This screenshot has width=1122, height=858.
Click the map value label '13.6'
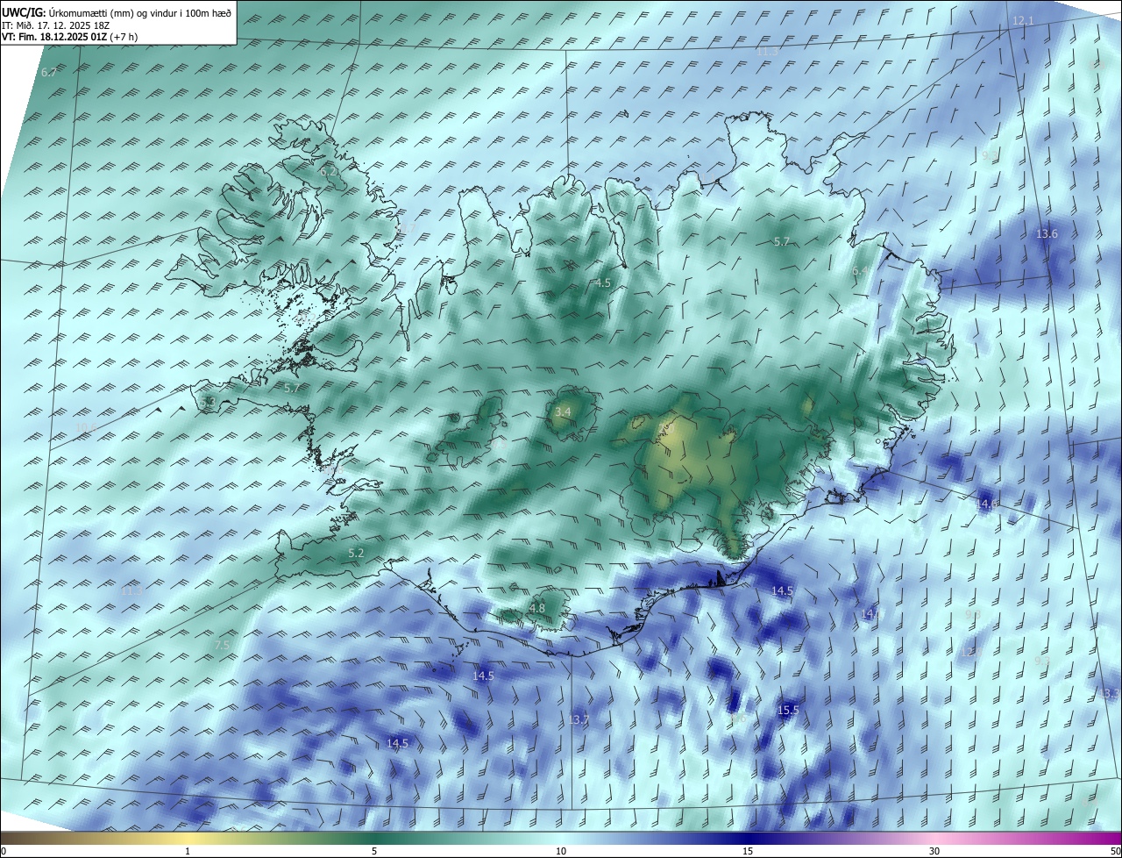click(x=1047, y=234)
